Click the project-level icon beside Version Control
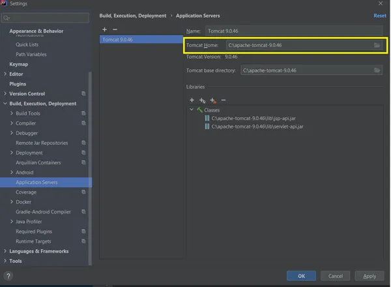The height and width of the screenshot is (287, 391). 83,93
